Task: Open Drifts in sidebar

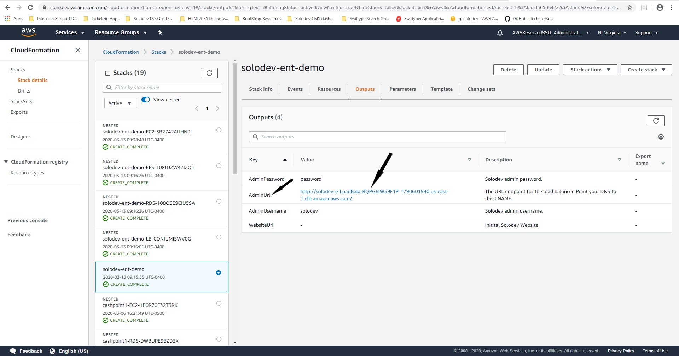Action: [24, 91]
